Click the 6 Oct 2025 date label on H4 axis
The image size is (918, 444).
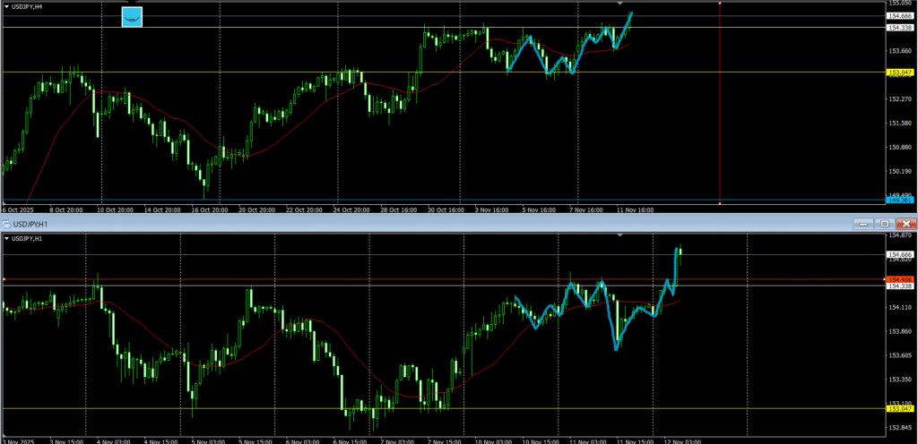tap(18, 209)
